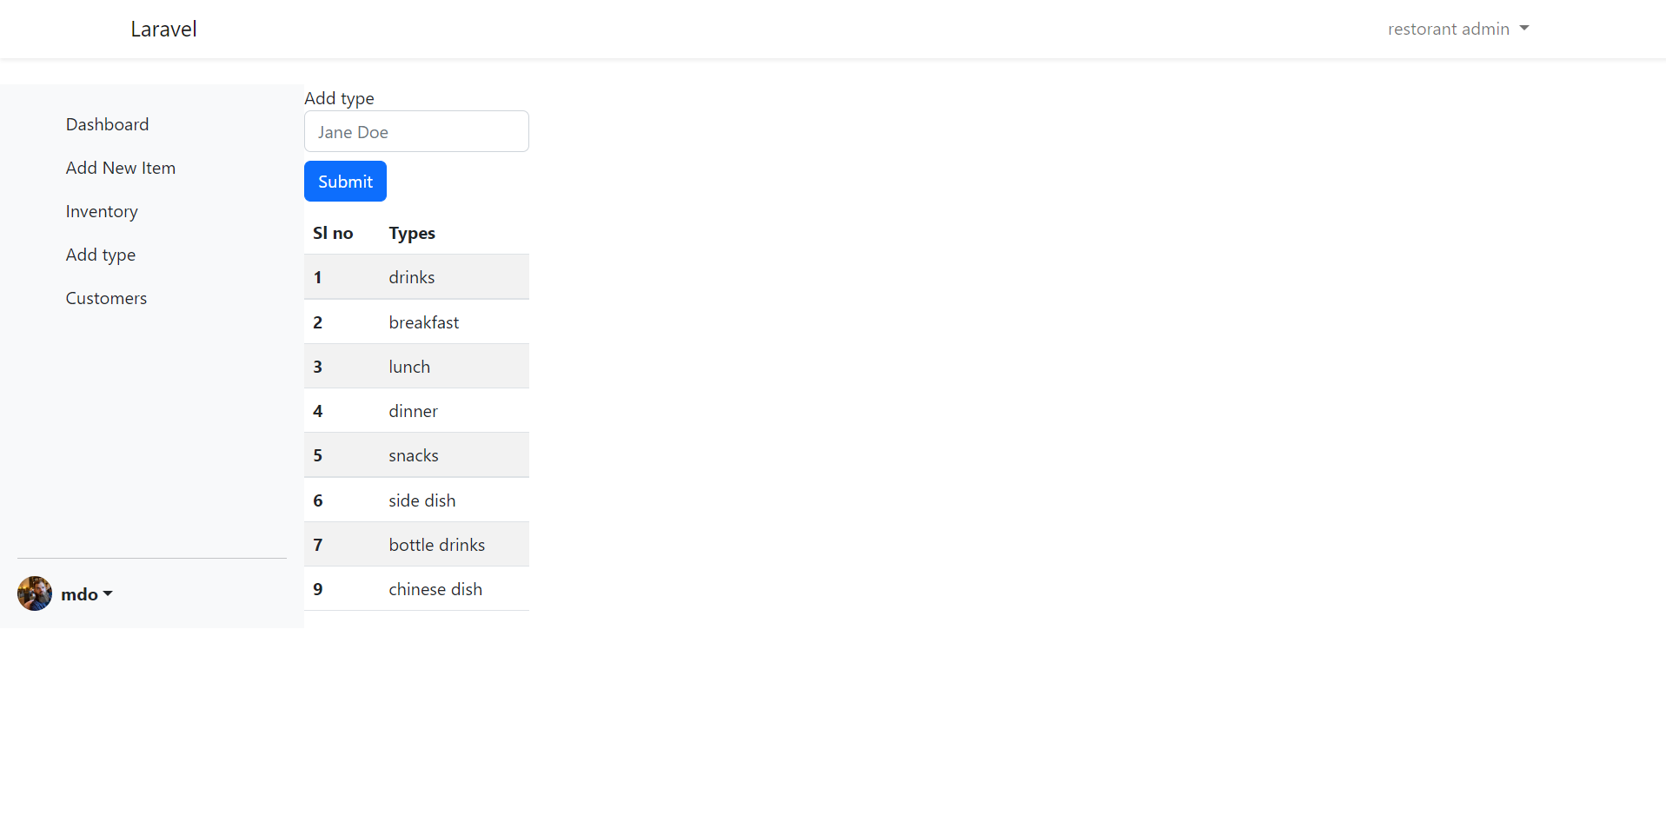Expand the mdo user dropdown

pyautogui.click(x=86, y=594)
